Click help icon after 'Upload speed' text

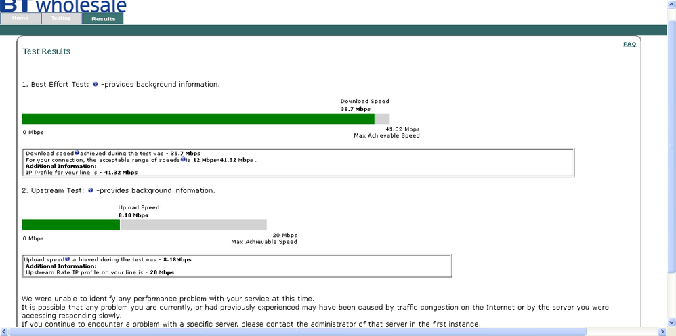click(x=67, y=259)
